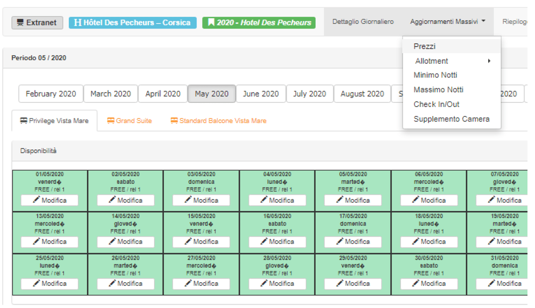The height and width of the screenshot is (308, 535).
Task: Click Modifica for 14/05/2020
Action: coord(126,242)
